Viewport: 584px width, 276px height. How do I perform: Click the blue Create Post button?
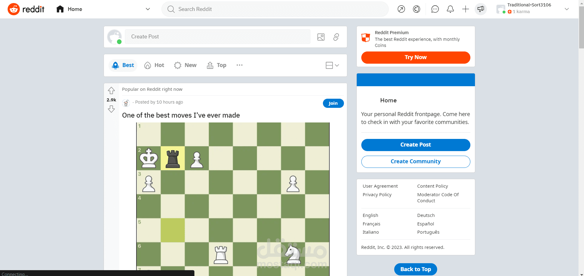point(416,145)
